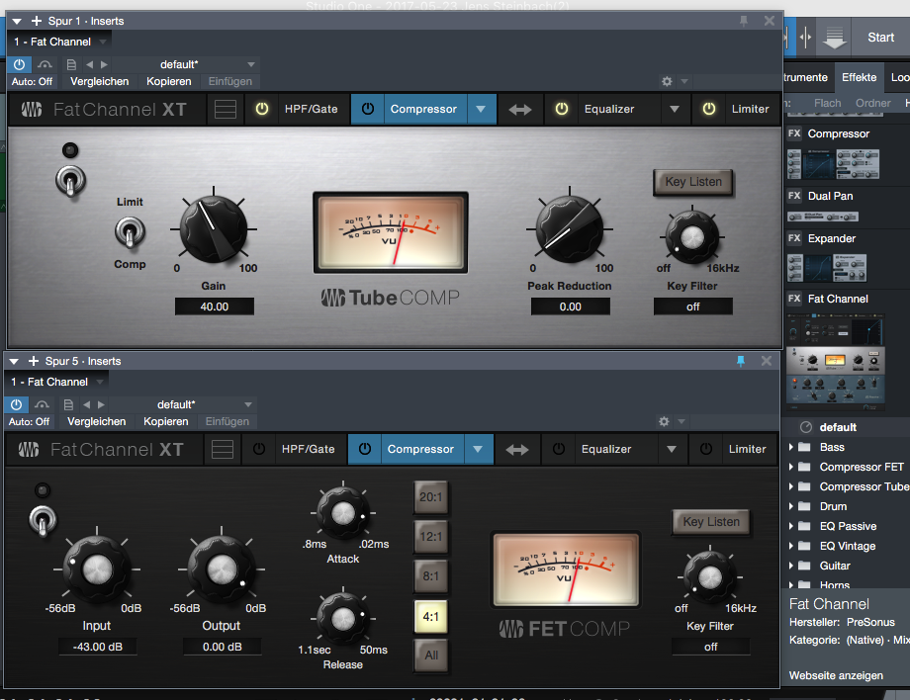Image resolution: width=910 pixels, height=700 pixels.
Task: Open preset file icon in Spur 5 window
Action: 68,404
